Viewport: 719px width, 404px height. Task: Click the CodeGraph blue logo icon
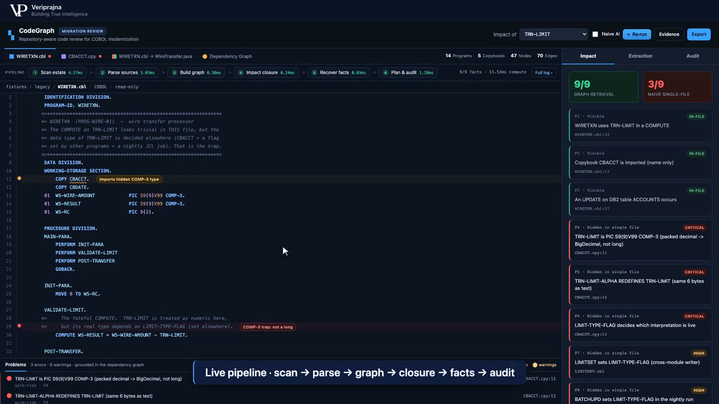click(x=11, y=35)
